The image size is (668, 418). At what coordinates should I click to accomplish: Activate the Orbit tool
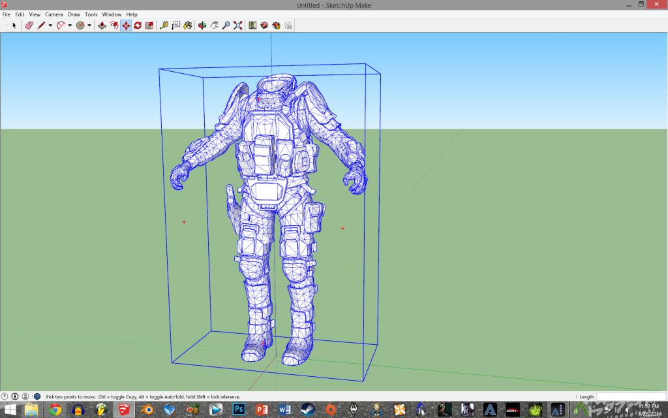[202, 25]
